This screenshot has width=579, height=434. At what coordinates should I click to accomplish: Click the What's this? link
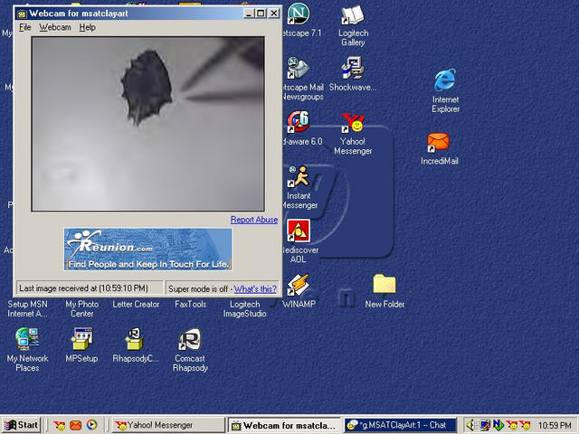click(x=255, y=289)
